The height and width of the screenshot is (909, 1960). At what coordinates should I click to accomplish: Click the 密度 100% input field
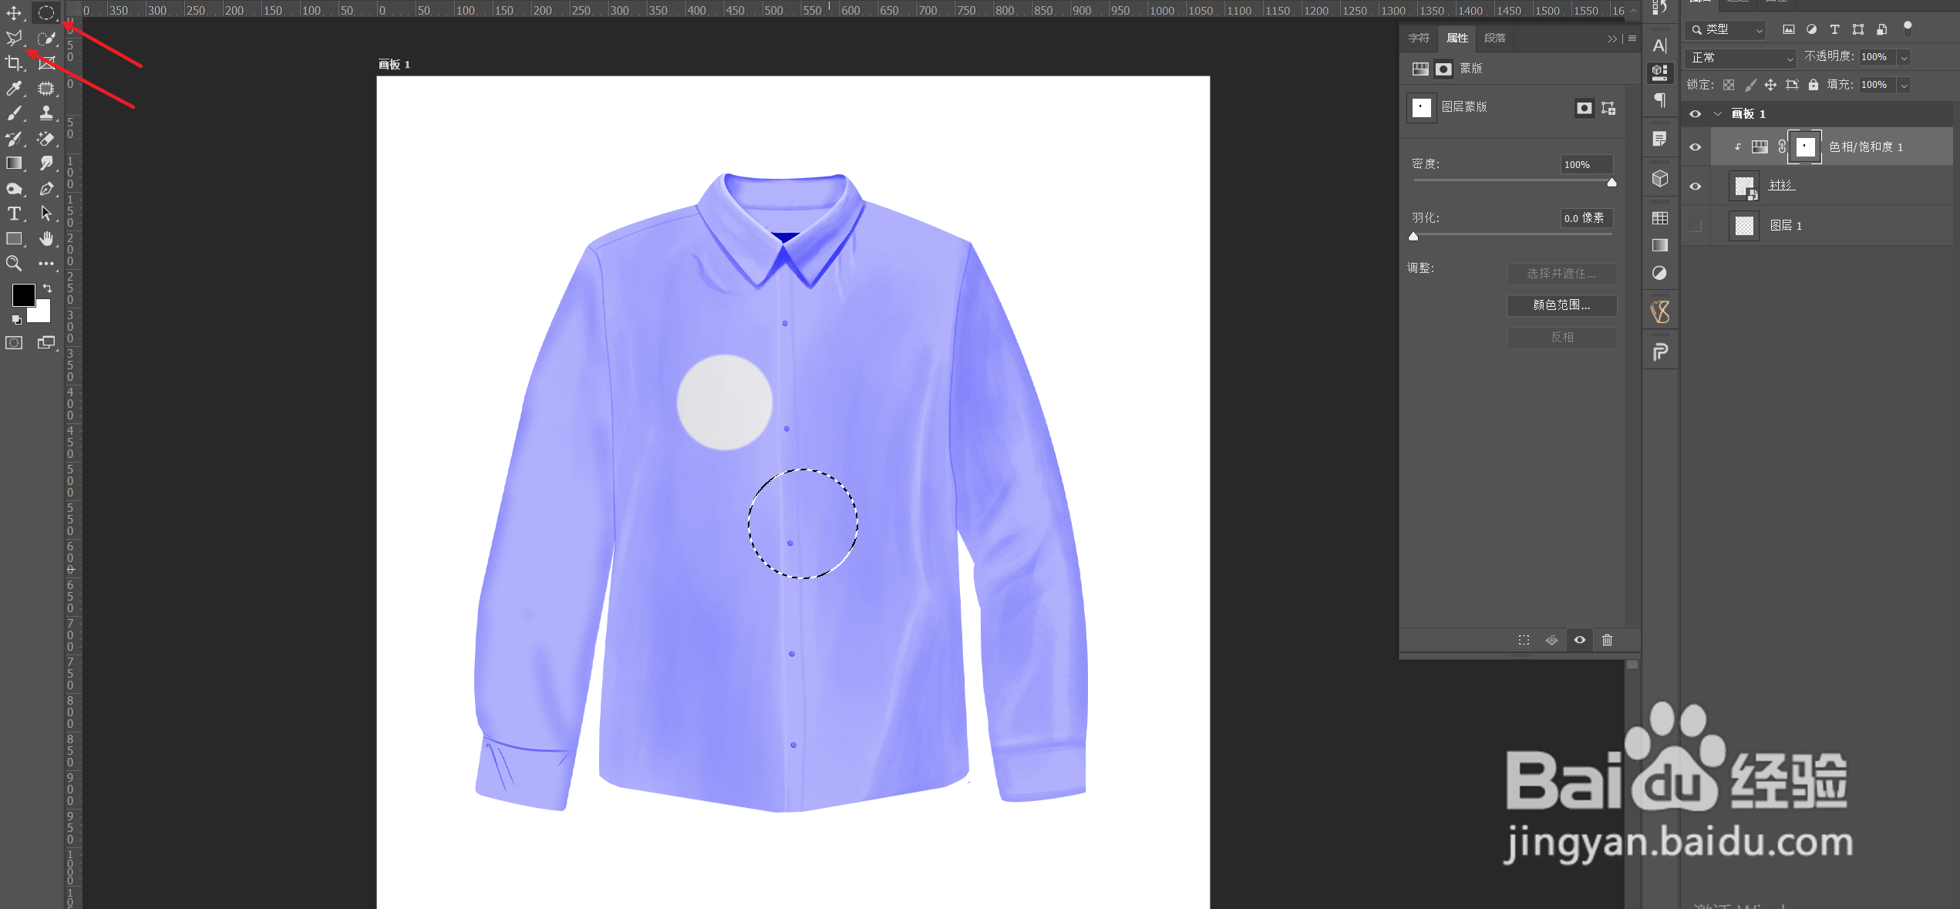click(x=1586, y=165)
